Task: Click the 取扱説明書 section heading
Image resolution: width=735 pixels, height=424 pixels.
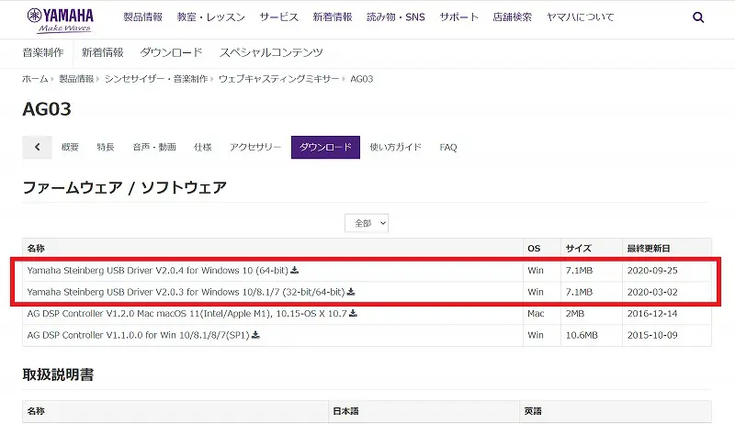Action: click(58, 374)
